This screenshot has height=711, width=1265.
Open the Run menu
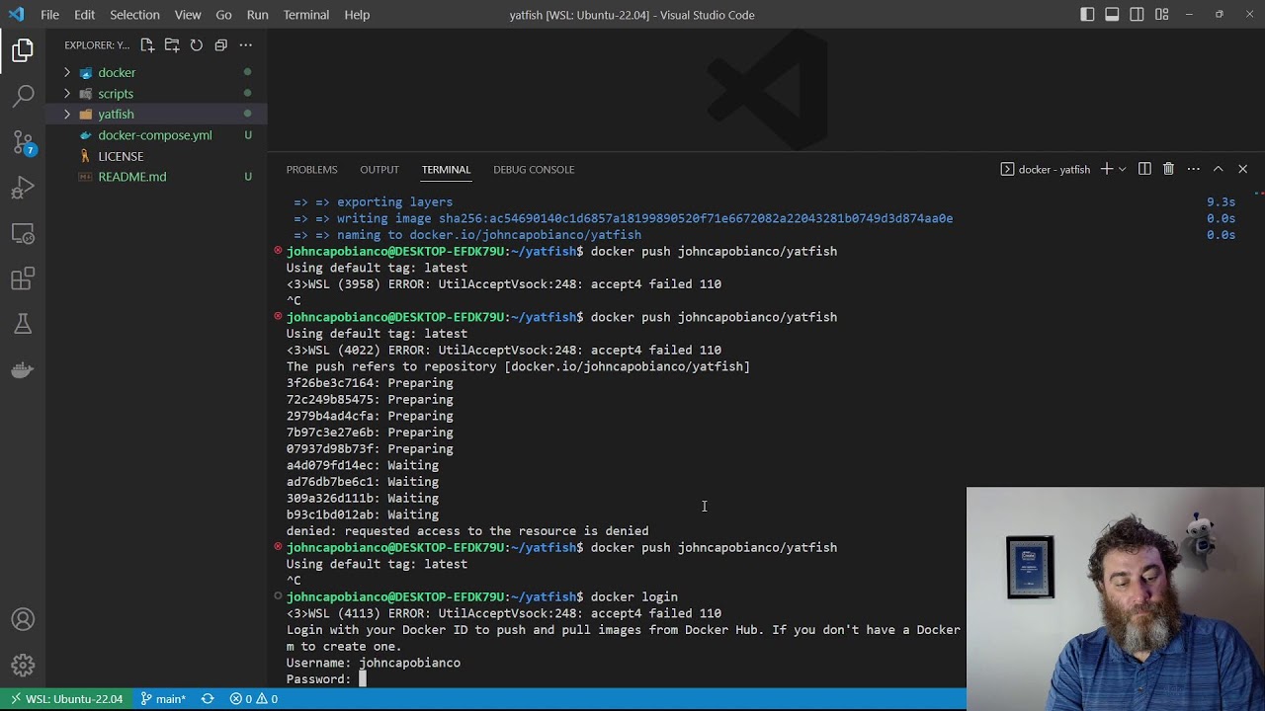(257, 15)
